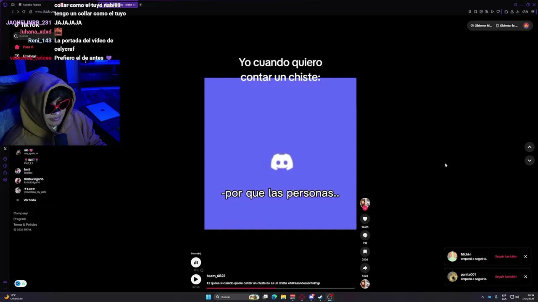Image resolution: width=538 pixels, height=302 pixels.
Task: Go to the next video with down chevron
Action: coord(529,160)
